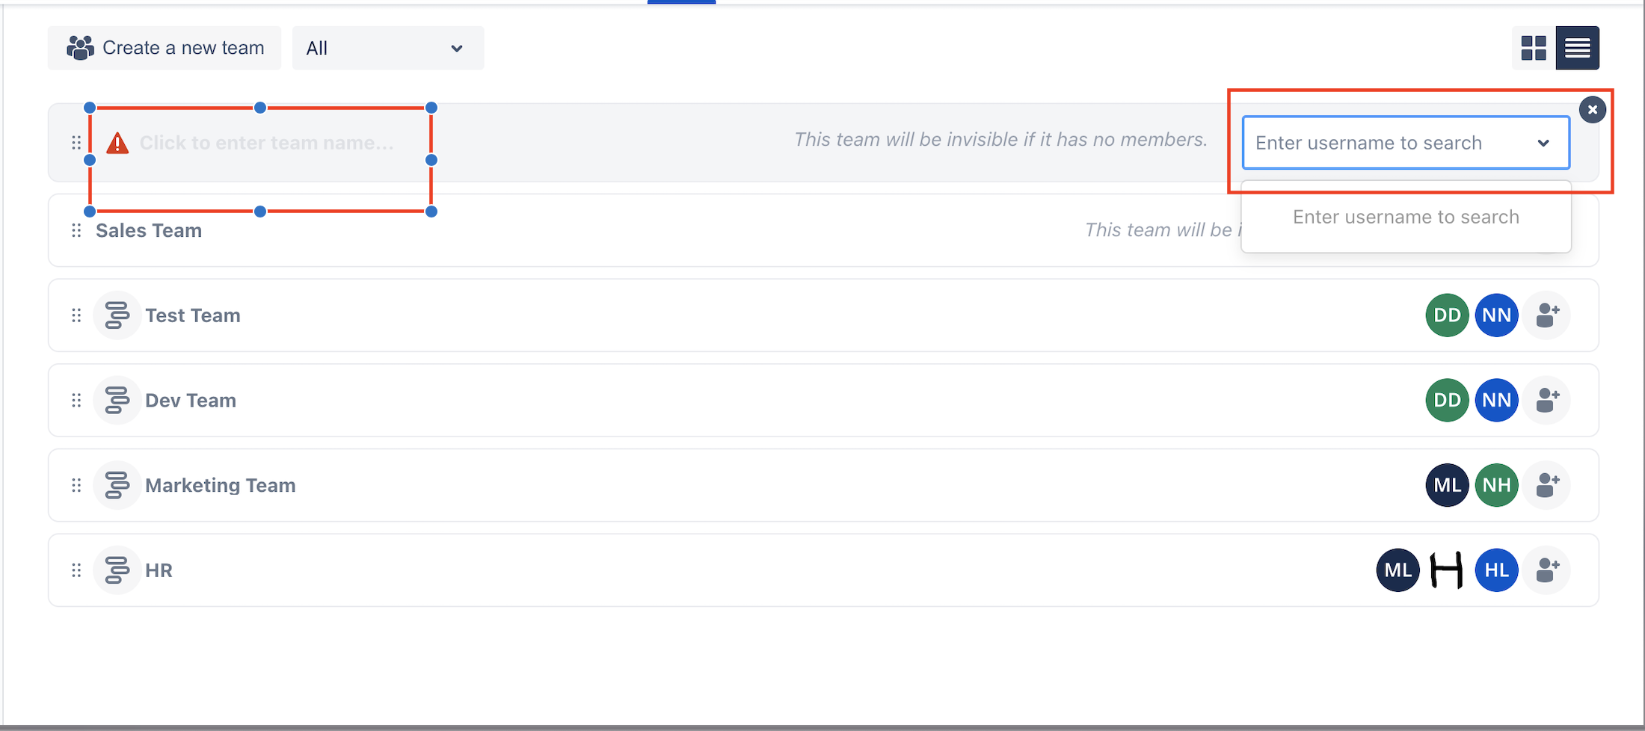Select the HL avatar in HR

click(1497, 570)
